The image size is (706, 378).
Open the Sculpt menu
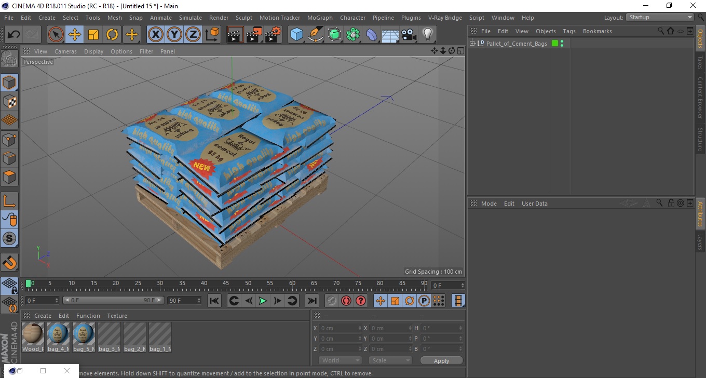click(243, 18)
